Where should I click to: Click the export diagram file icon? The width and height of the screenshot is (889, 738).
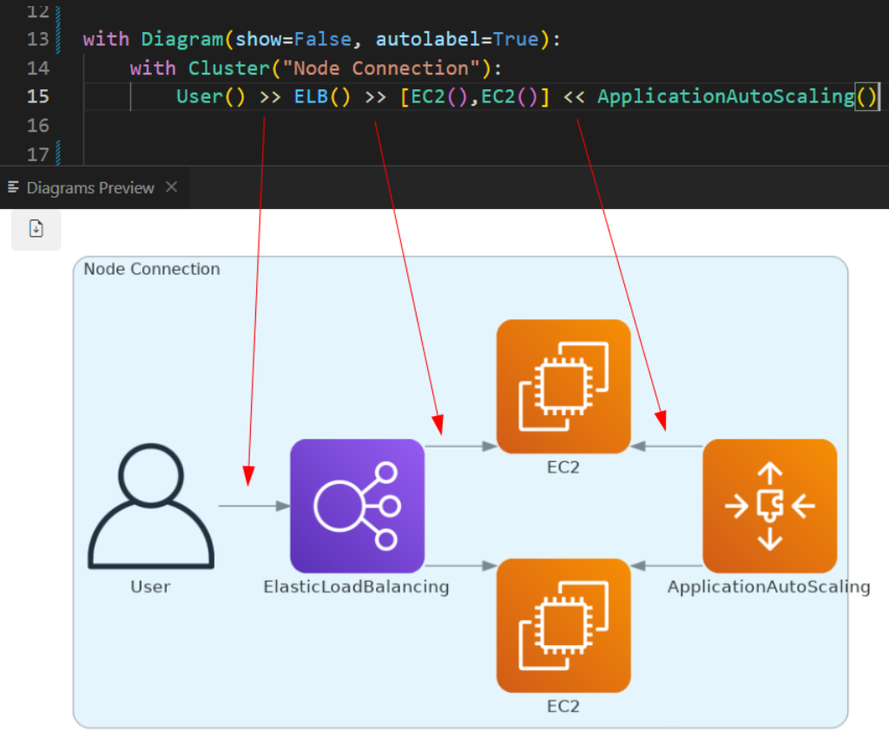point(36,229)
